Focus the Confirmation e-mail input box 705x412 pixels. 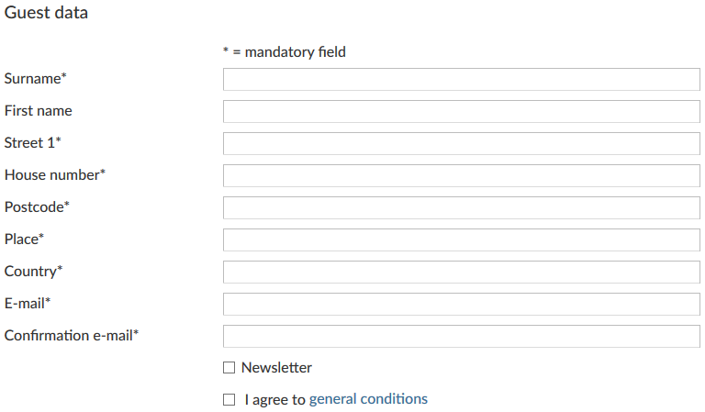point(461,336)
